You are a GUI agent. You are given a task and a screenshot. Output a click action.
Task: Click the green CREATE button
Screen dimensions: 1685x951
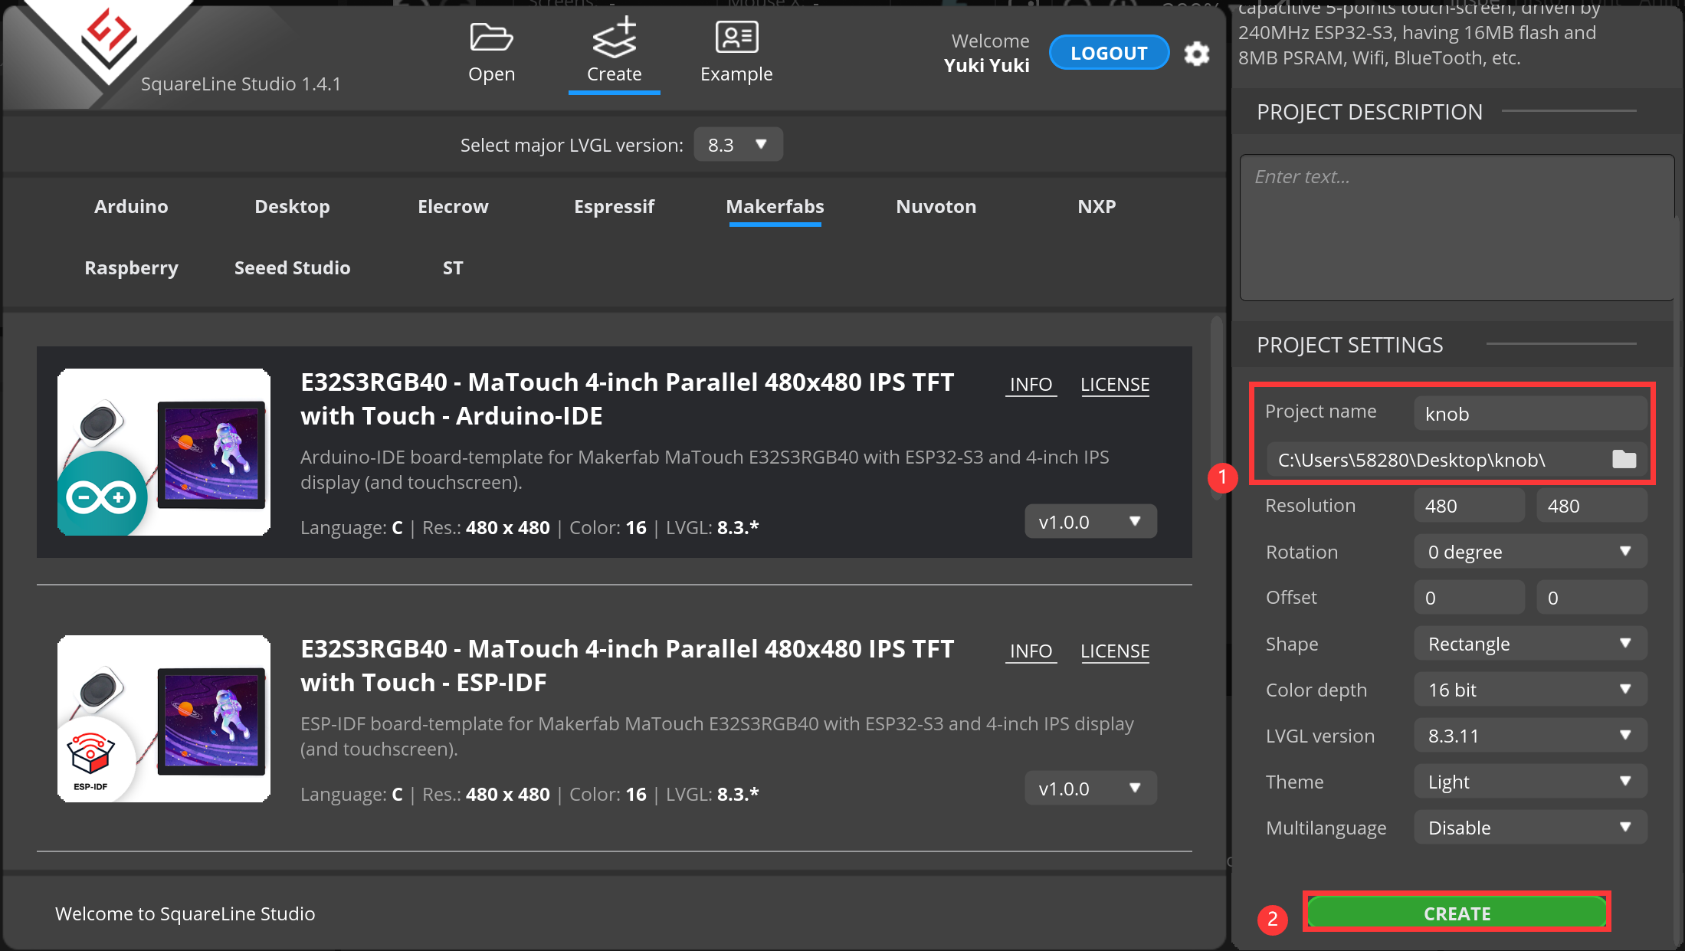[1457, 913]
